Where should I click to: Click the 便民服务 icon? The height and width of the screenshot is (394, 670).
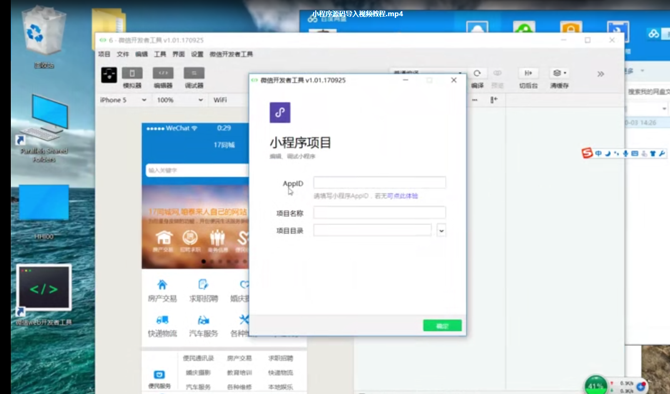[x=159, y=374]
